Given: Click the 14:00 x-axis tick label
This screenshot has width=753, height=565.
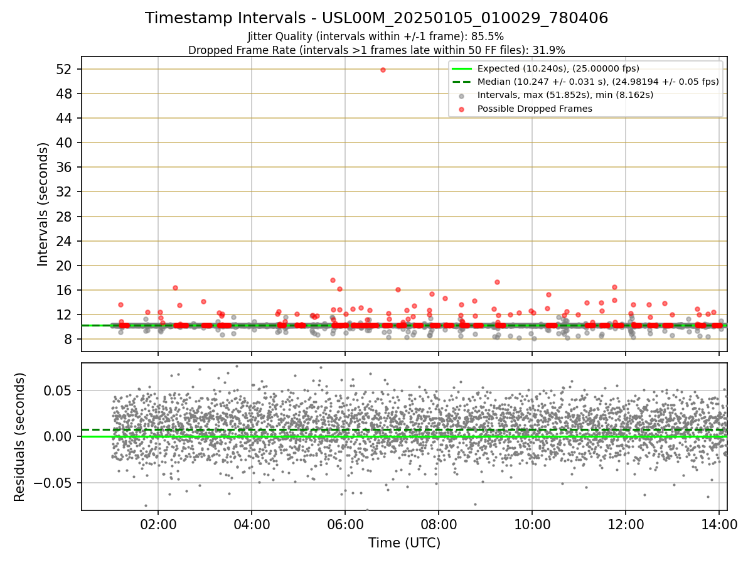Looking at the screenshot, I should (719, 524).
